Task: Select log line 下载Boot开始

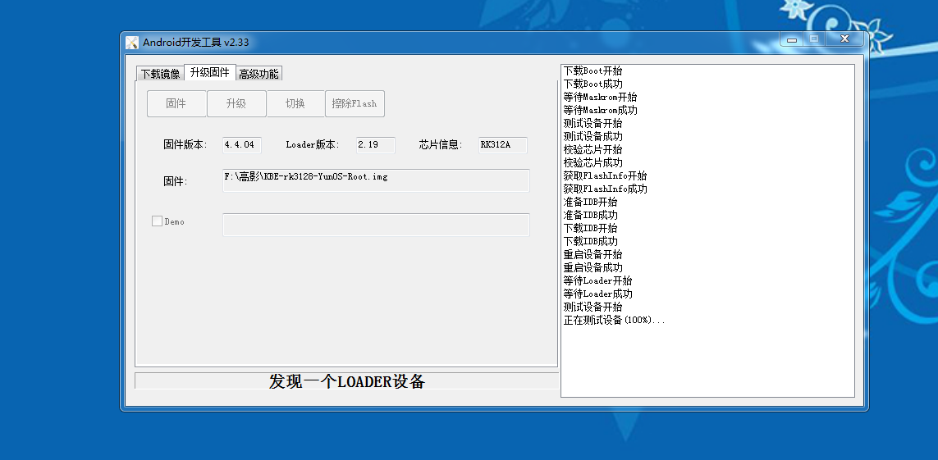Action: click(593, 71)
